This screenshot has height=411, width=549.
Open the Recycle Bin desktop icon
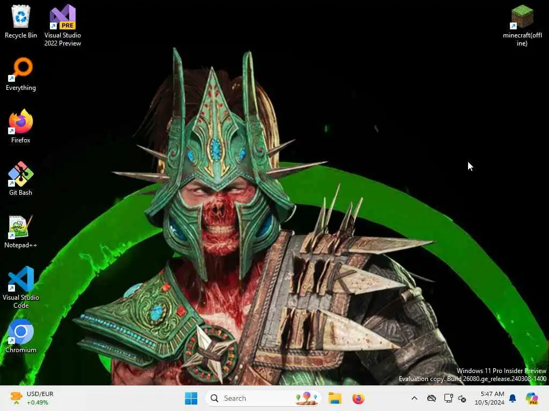pos(21,21)
